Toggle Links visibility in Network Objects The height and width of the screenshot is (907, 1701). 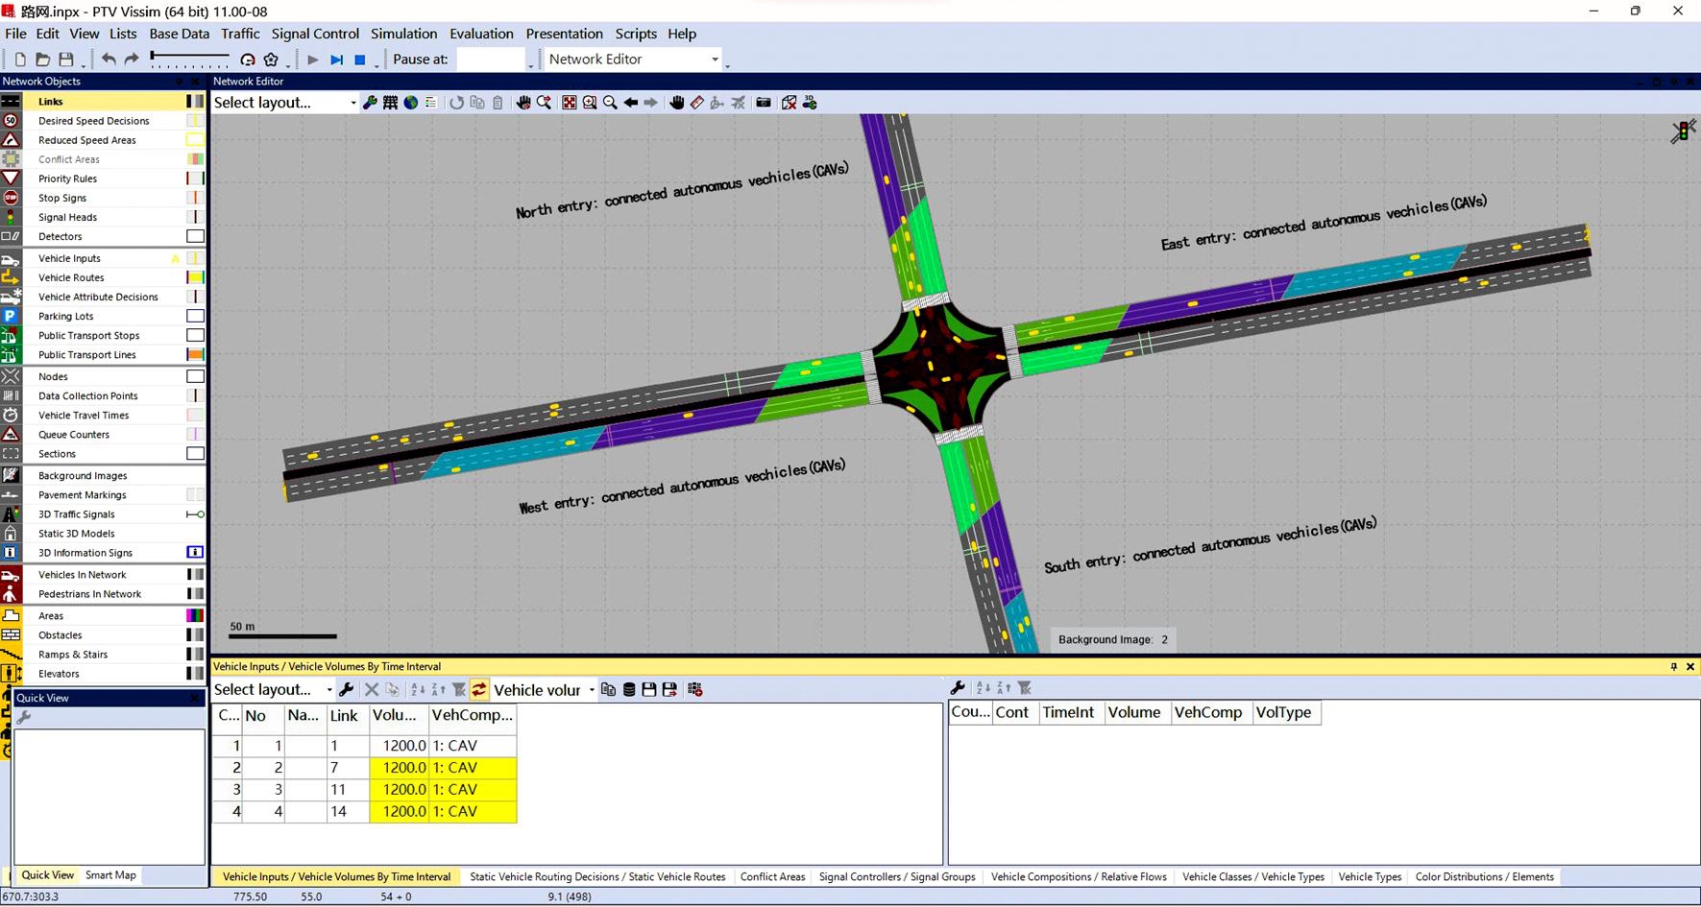pyautogui.click(x=195, y=102)
